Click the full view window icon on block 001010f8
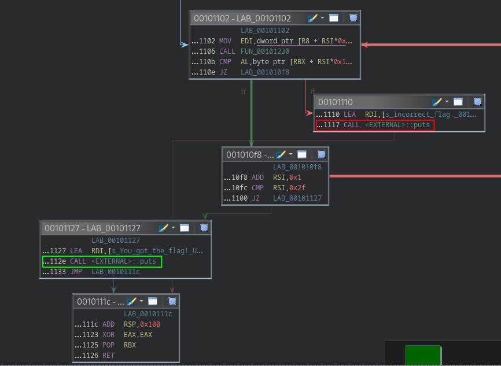The image size is (501, 366). (x=302, y=154)
